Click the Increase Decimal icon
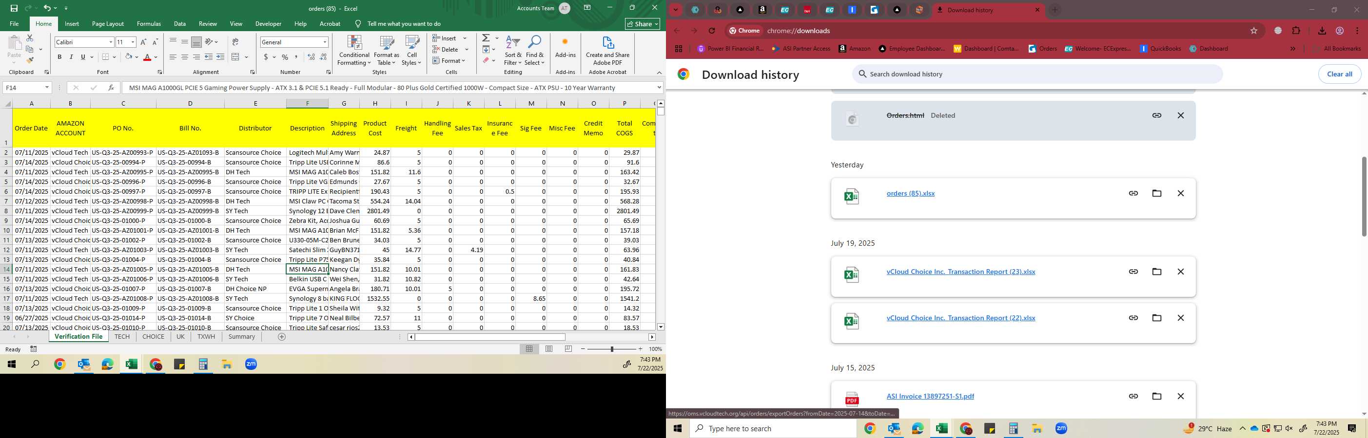Screen dimensions: 1368x438 coord(311,57)
